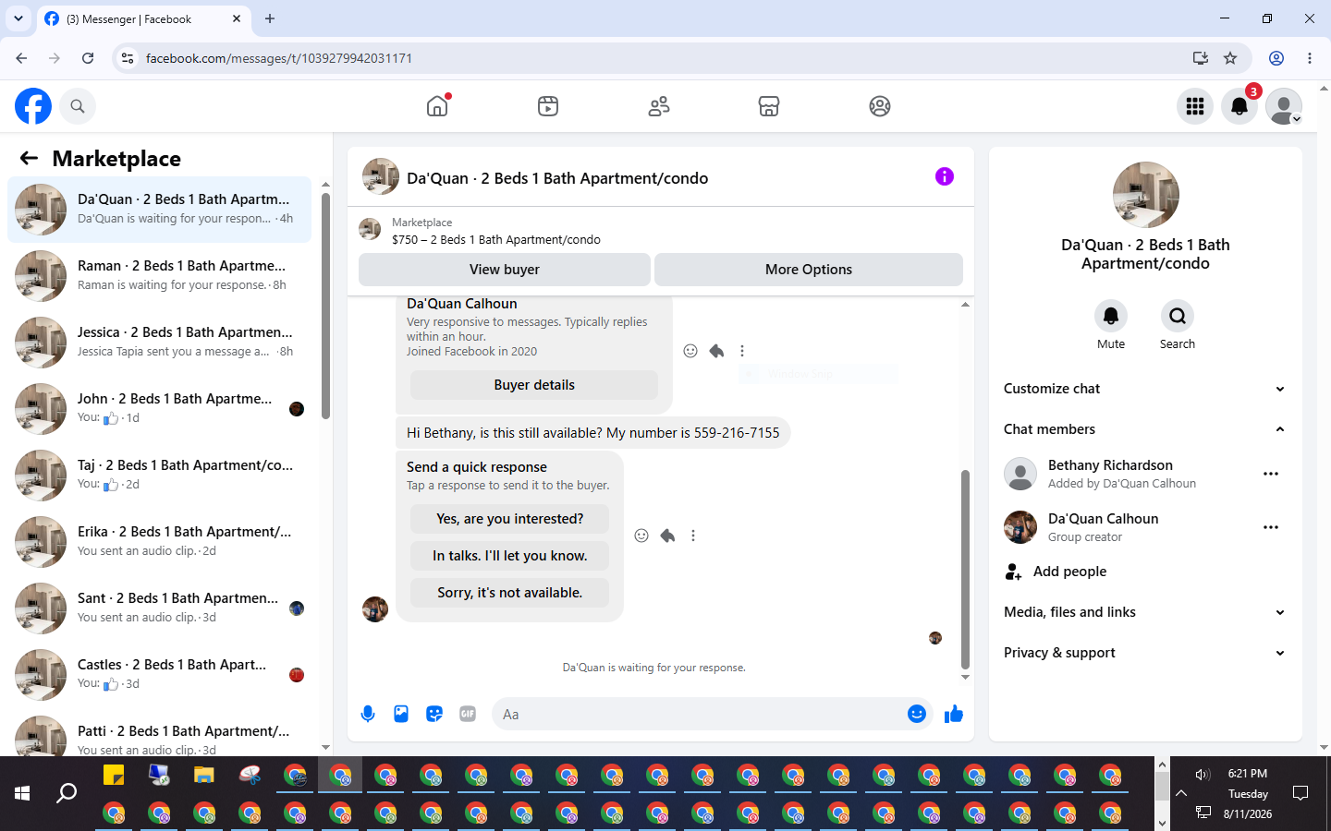Show hidden system tray icons
The width and height of the screenshot is (1331, 831).
pos(1181,793)
